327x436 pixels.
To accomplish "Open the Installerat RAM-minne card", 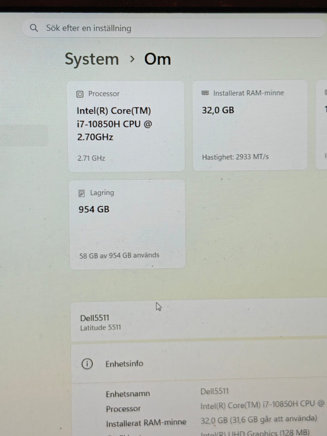I will (250, 125).
